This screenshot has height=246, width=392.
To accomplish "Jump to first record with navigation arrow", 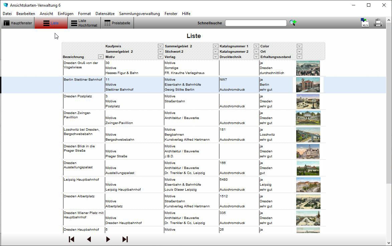I will 71,239.
